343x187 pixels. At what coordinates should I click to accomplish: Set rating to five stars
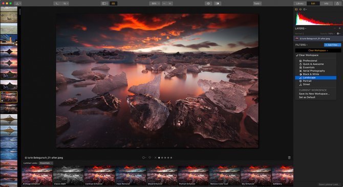[x=171, y=157]
